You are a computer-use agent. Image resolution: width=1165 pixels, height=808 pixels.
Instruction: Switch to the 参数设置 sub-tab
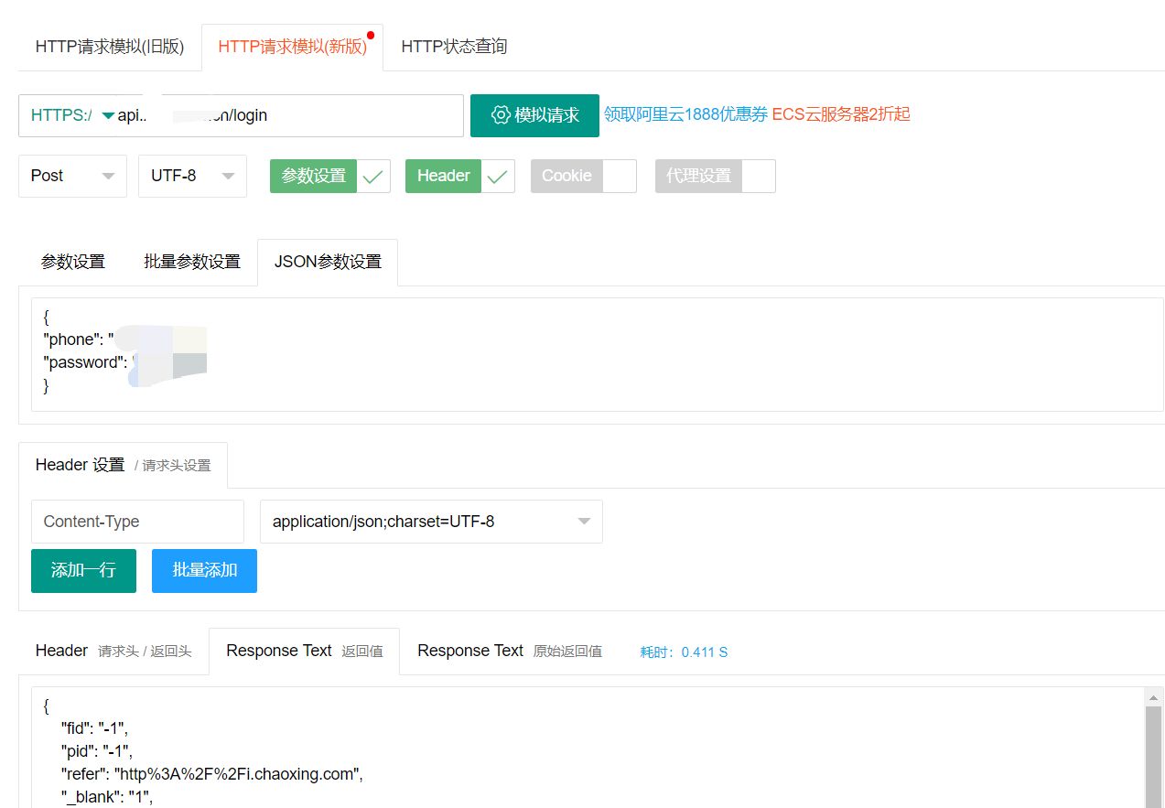click(x=73, y=262)
